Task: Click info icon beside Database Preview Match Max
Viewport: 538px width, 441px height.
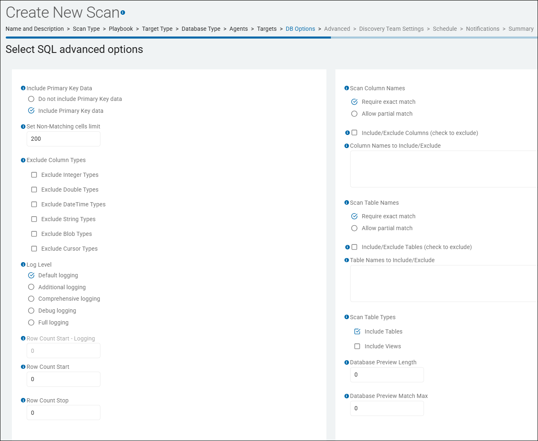Action: 347,396
